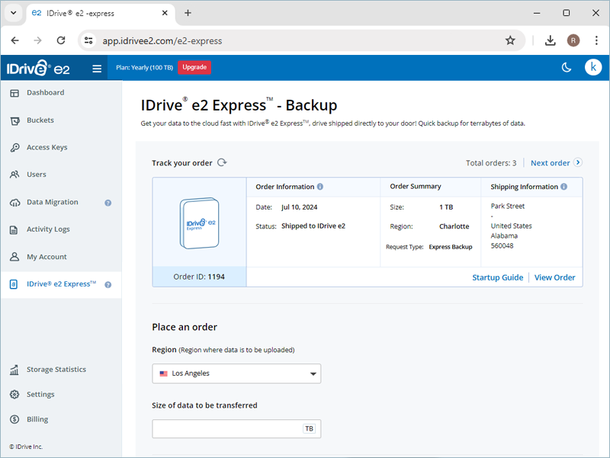Open help for IDrive e2 Express
Screen dimensions: 610x458
(108, 284)
